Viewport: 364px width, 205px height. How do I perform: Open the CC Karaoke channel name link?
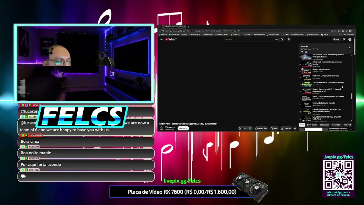[x=169, y=128]
